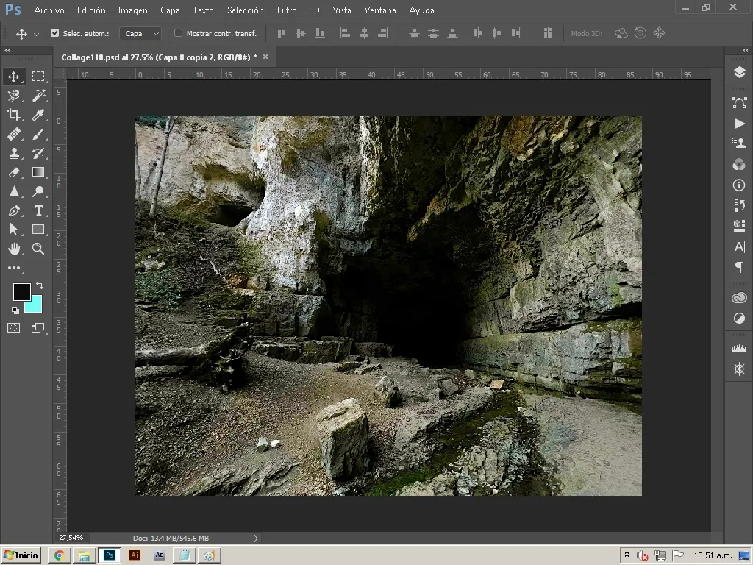Open Adobe Illustrator from the taskbar
The height and width of the screenshot is (565, 753).
pos(135,555)
